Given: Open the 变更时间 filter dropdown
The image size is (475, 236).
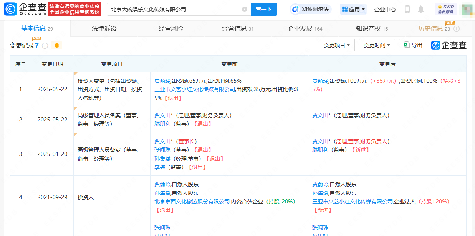Looking at the screenshot, I should pyautogui.click(x=377, y=45).
